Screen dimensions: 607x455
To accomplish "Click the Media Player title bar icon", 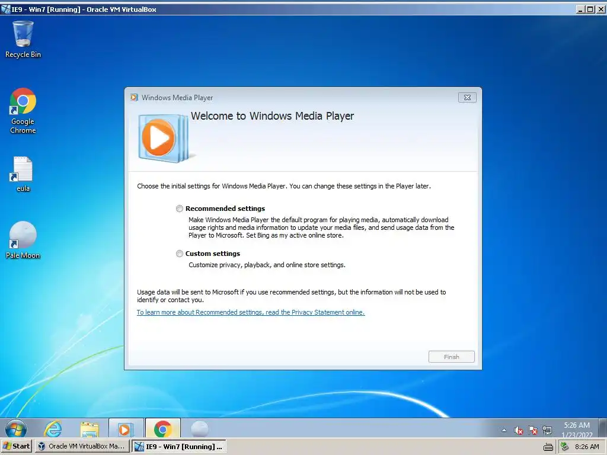I will (134, 98).
